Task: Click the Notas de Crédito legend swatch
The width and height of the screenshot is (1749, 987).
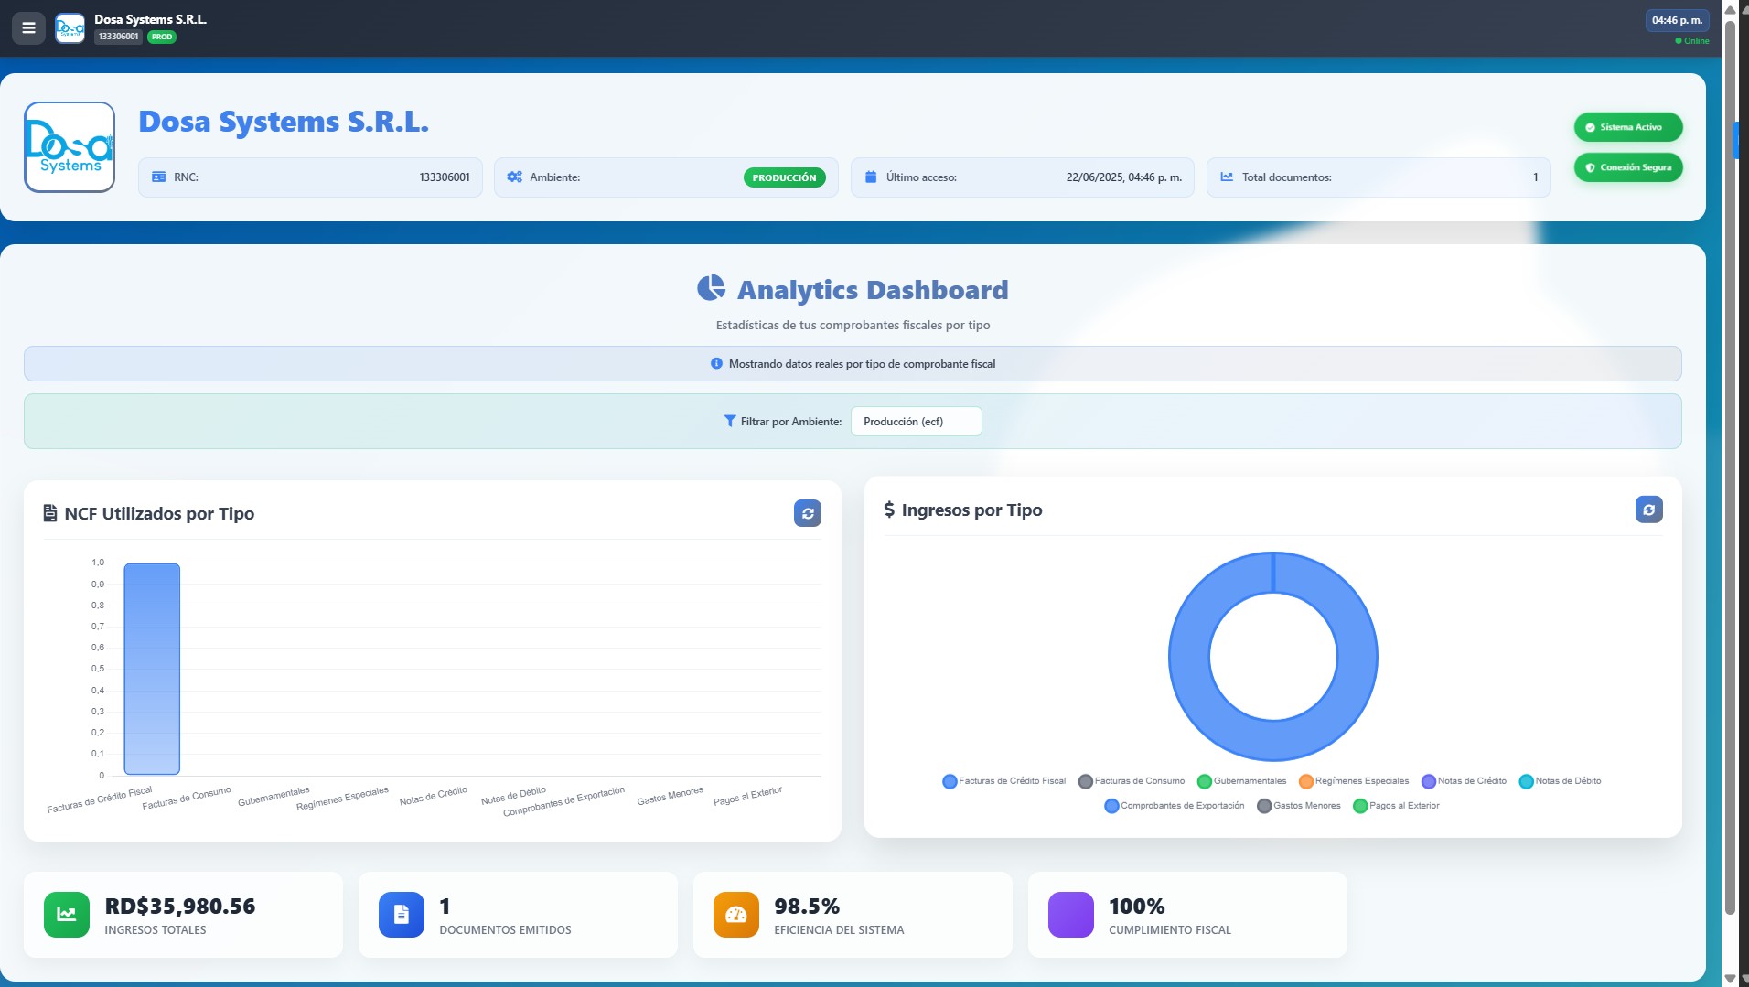Action: (x=1428, y=781)
